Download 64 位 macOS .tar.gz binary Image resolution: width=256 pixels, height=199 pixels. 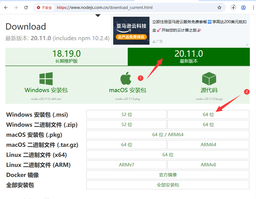coord(127,145)
